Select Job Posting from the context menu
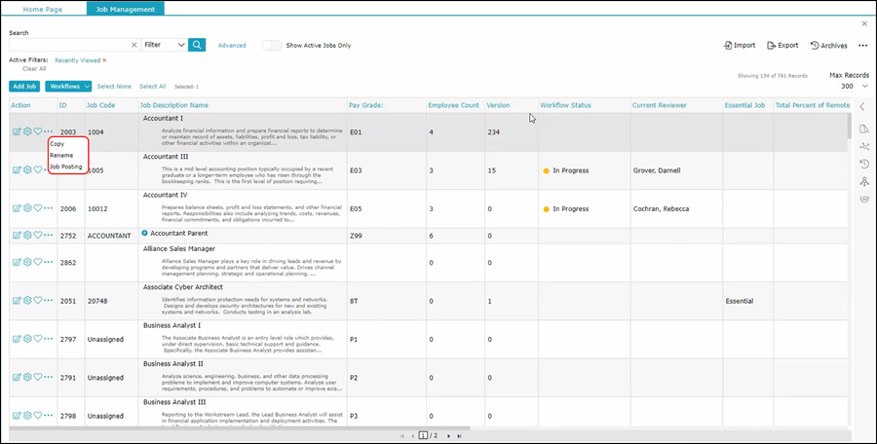 pyautogui.click(x=66, y=166)
